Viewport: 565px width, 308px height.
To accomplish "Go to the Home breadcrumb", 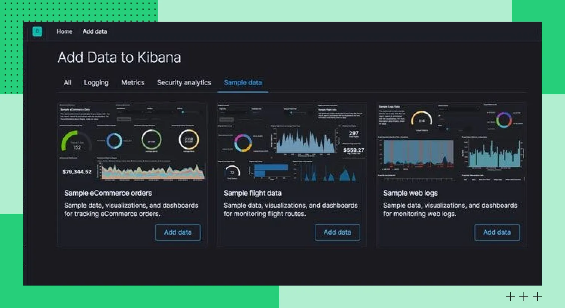I will pyautogui.click(x=64, y=31).
